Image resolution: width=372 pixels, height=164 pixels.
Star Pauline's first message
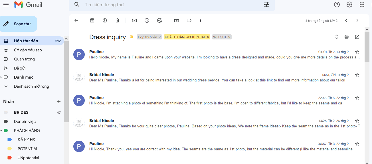point(357,52)
